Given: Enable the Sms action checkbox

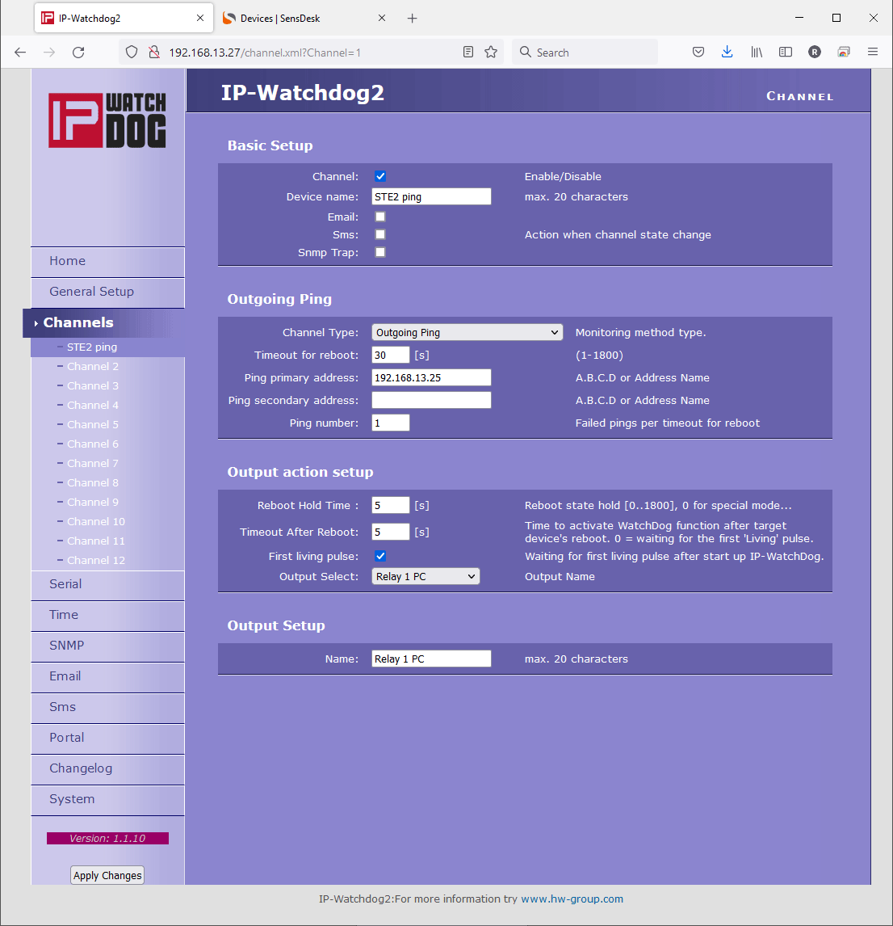Looking at the screenshot, I should [380, 234].
